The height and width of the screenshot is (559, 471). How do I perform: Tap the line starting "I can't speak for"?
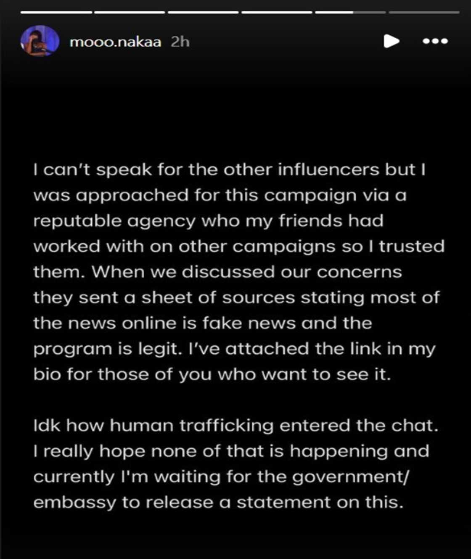(230, 170)
